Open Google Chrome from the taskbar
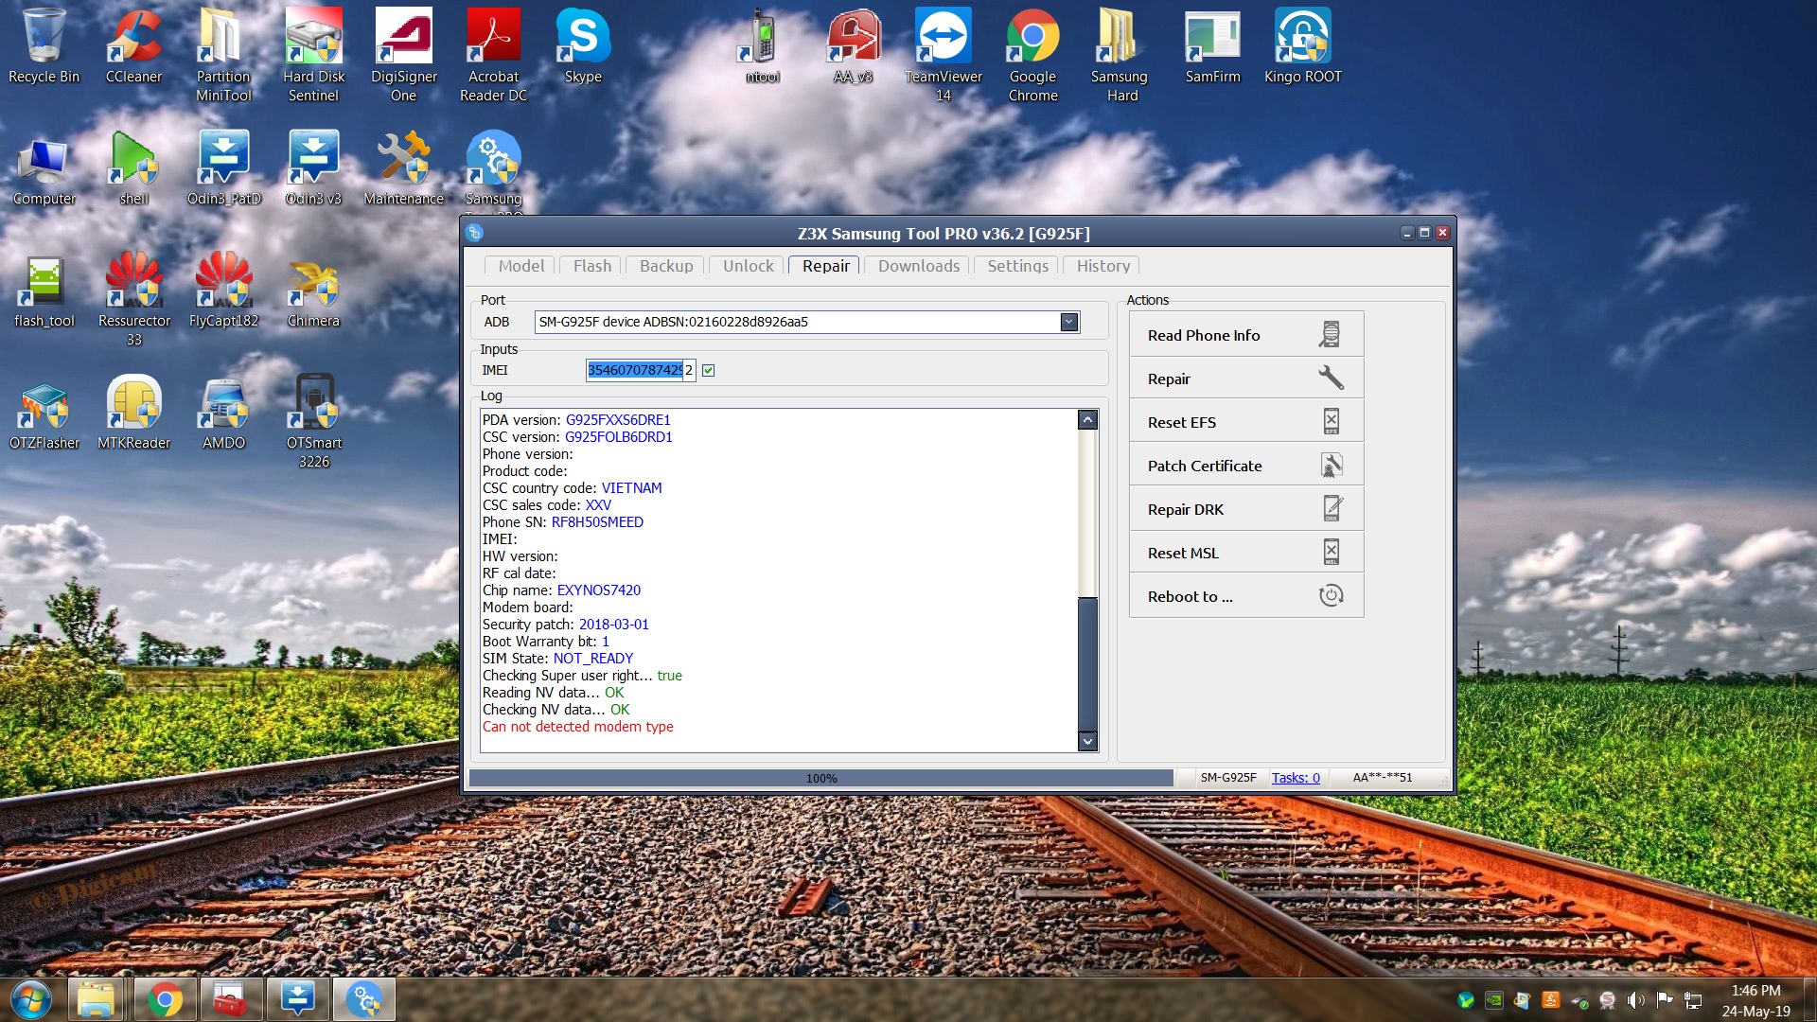The height and width of the screenshot is (1022, 1817). [x=165, y=999]
